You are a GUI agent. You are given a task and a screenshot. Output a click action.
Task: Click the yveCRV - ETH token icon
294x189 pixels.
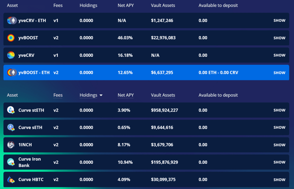point(12,20)
